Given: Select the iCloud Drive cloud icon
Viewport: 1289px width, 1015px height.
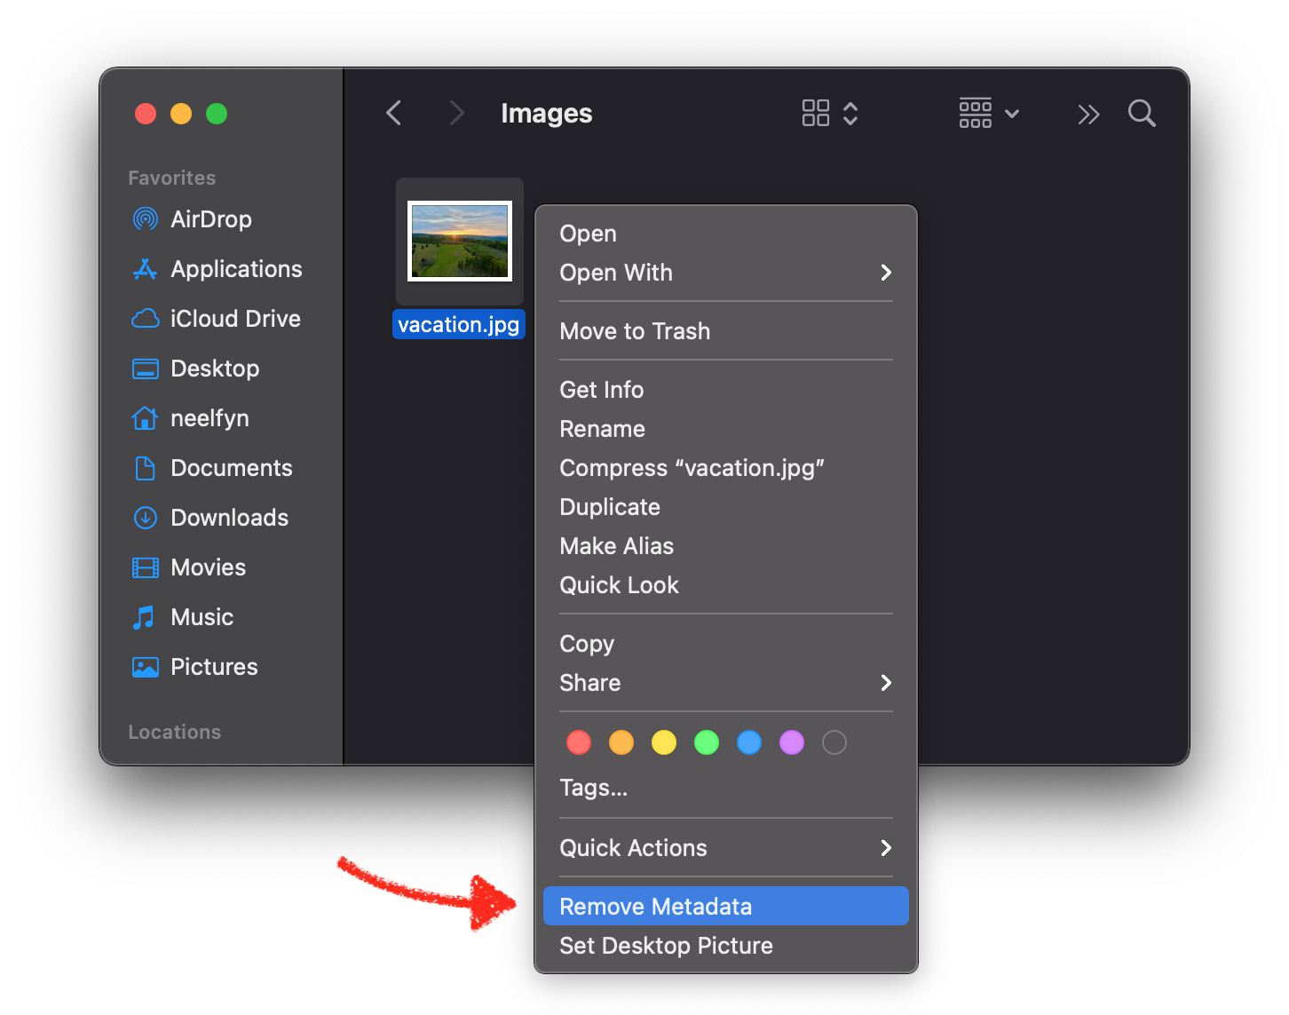Looking at the screenshot, I should (145, 319).
